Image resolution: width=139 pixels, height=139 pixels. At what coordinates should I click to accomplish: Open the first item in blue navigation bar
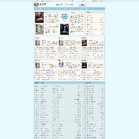pyautogui.click(x=36, y=9)
